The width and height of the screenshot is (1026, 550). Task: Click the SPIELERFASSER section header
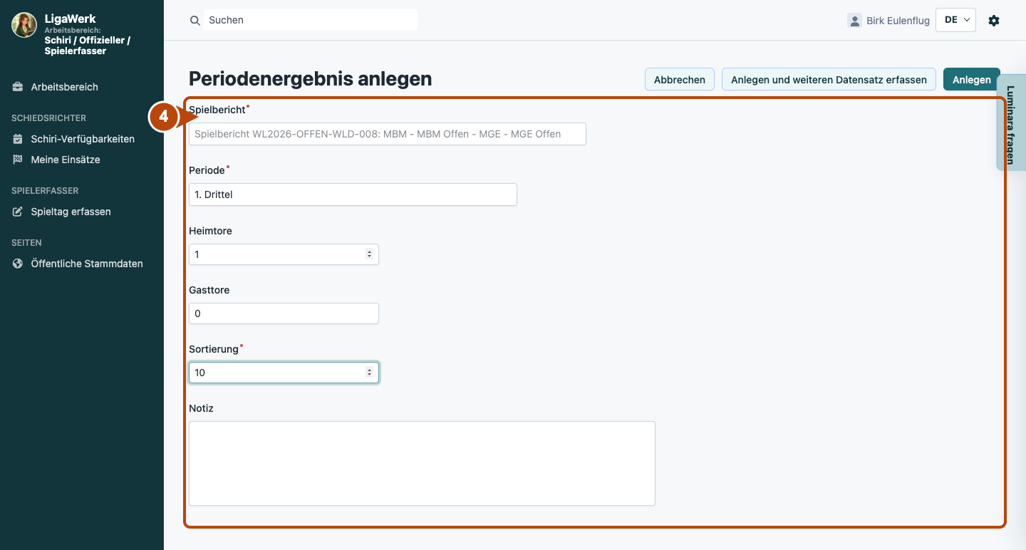tap(45, 191)
